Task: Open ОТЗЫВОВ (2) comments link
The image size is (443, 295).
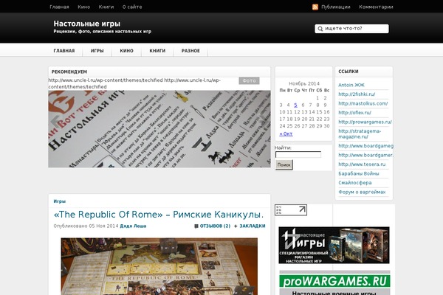Action: click(x=215, y=226)
